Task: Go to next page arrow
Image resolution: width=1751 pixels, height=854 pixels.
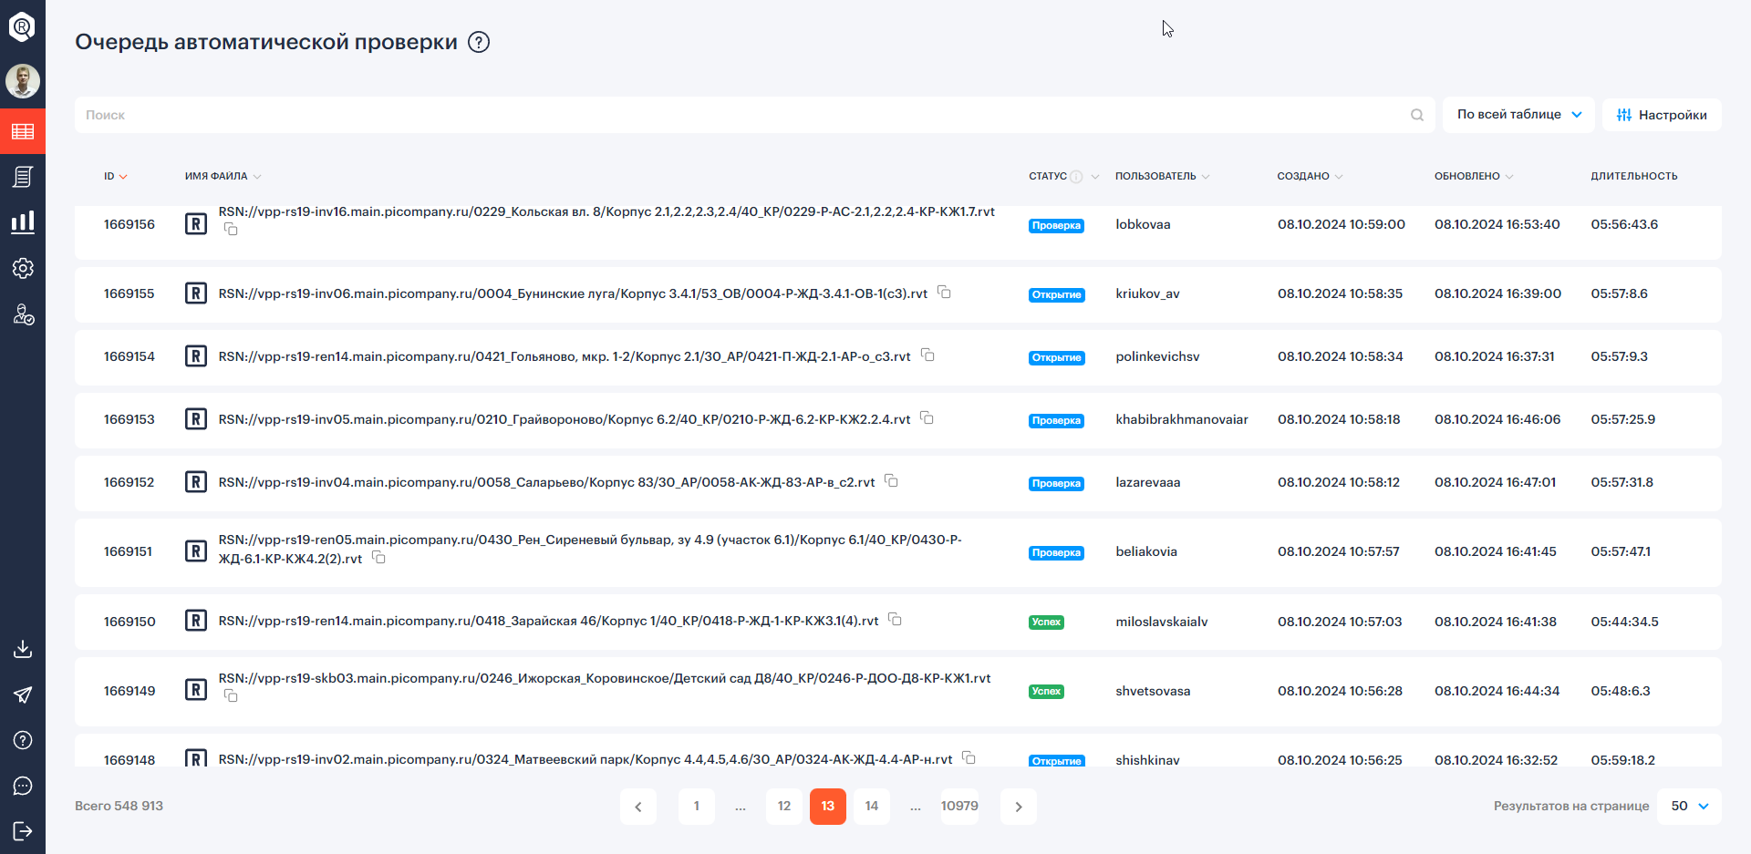Action: 1019,807
